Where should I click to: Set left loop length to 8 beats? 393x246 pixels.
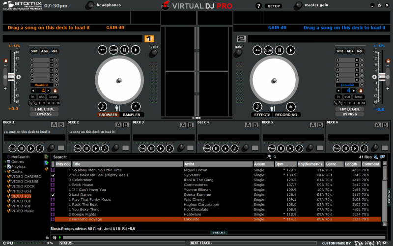(54, 103)
